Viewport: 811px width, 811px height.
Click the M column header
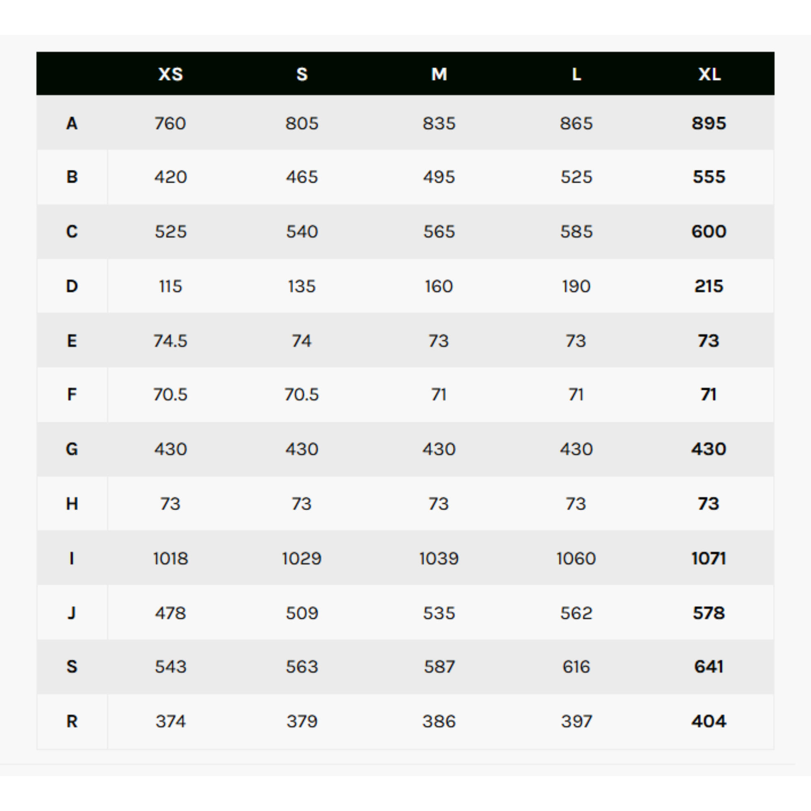[x=439, y=74]
